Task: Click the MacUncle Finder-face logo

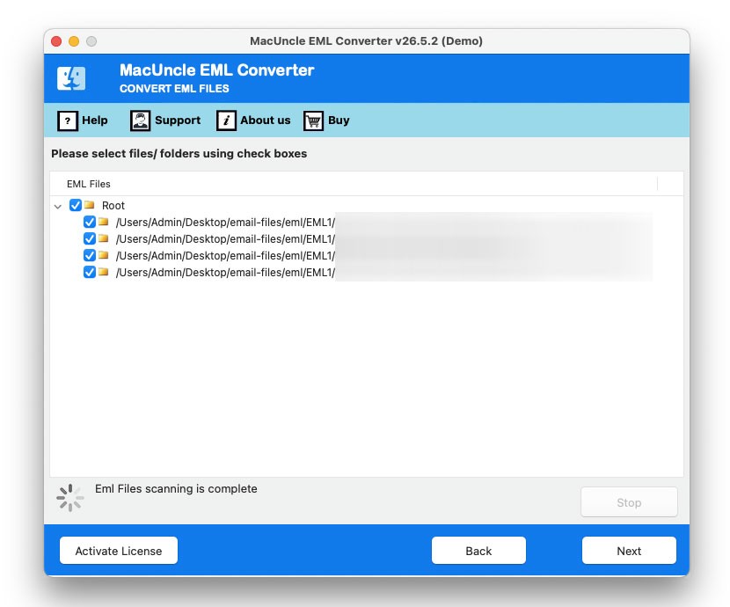Action: (71, 78)
